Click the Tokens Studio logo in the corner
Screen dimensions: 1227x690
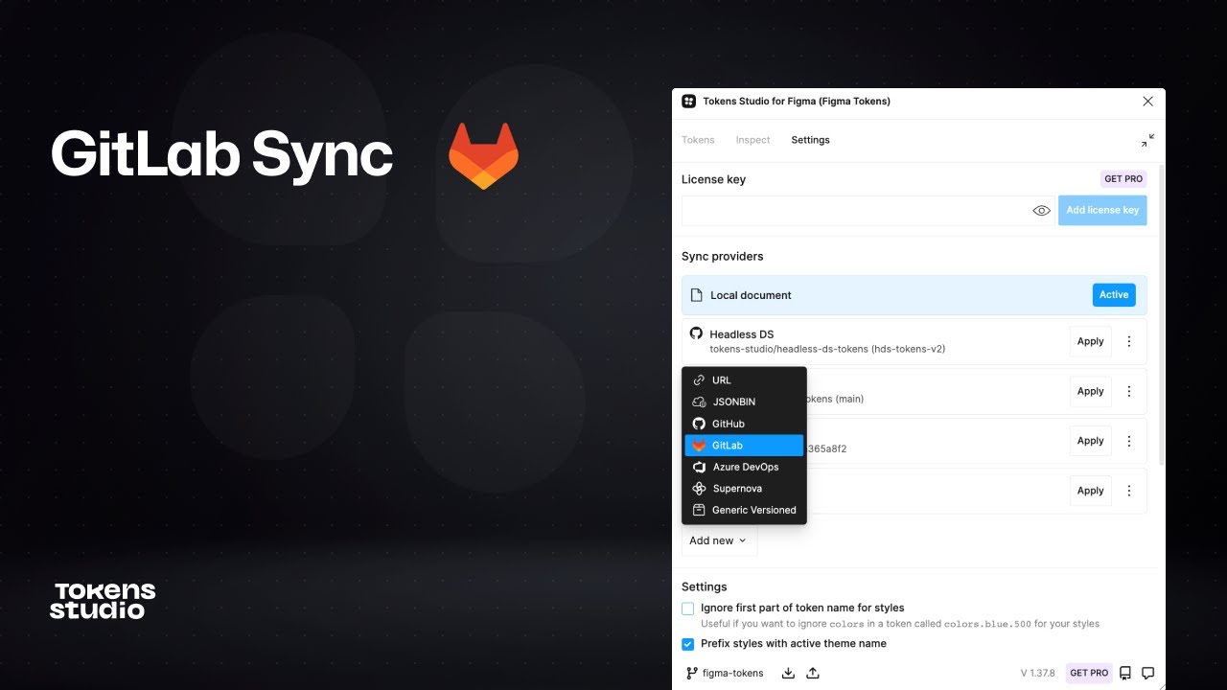coord(103,600)
